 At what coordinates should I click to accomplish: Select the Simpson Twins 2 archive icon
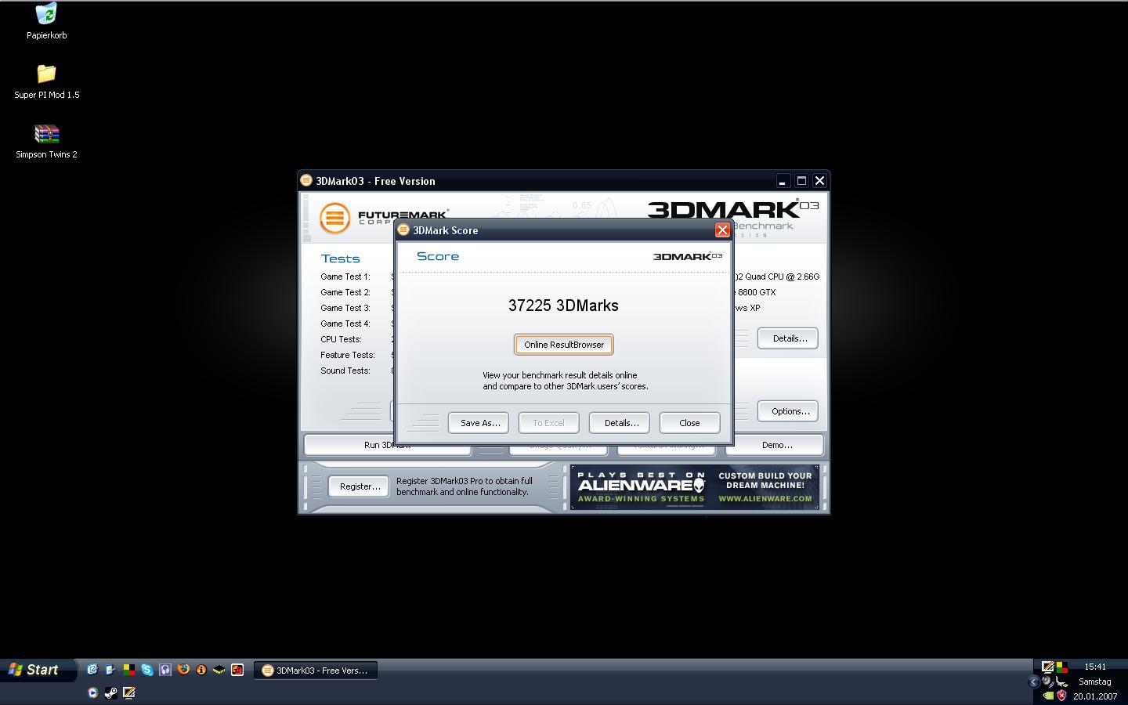click(46, 134)
